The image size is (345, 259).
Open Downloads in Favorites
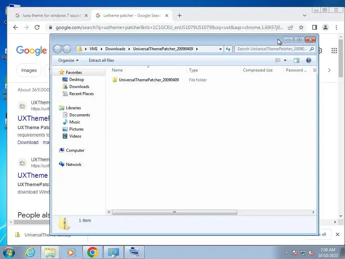coord(79,87)
